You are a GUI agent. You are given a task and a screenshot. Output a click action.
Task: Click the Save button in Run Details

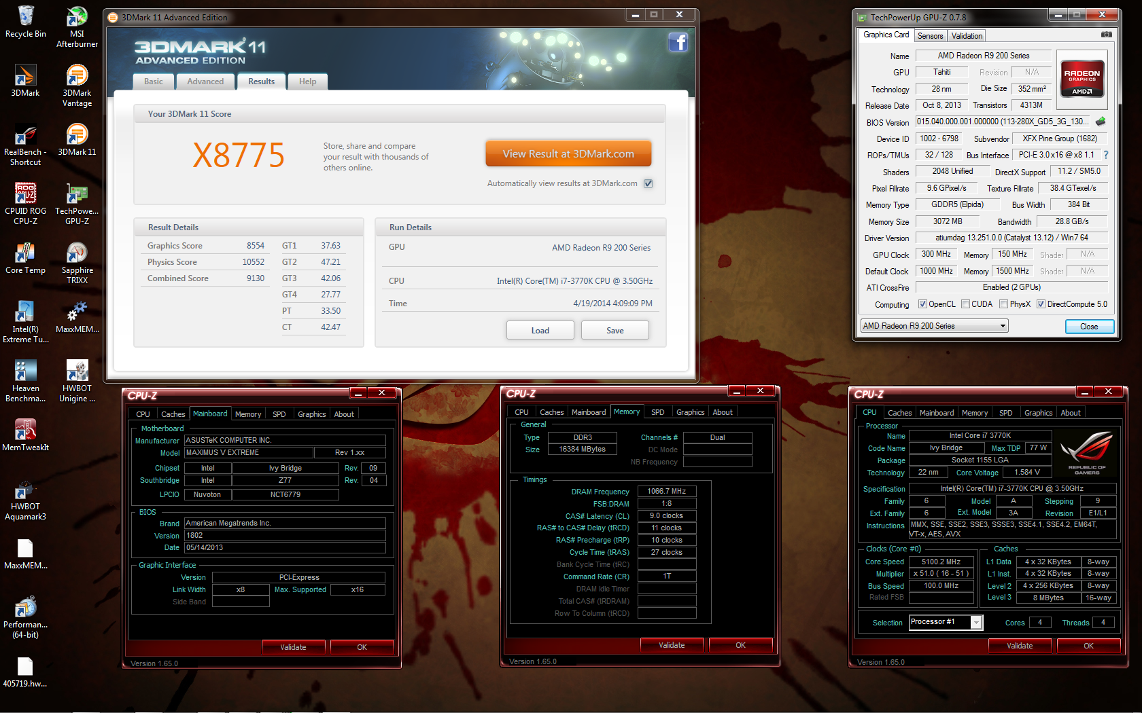pyautogui.click(x=615, y=331)
